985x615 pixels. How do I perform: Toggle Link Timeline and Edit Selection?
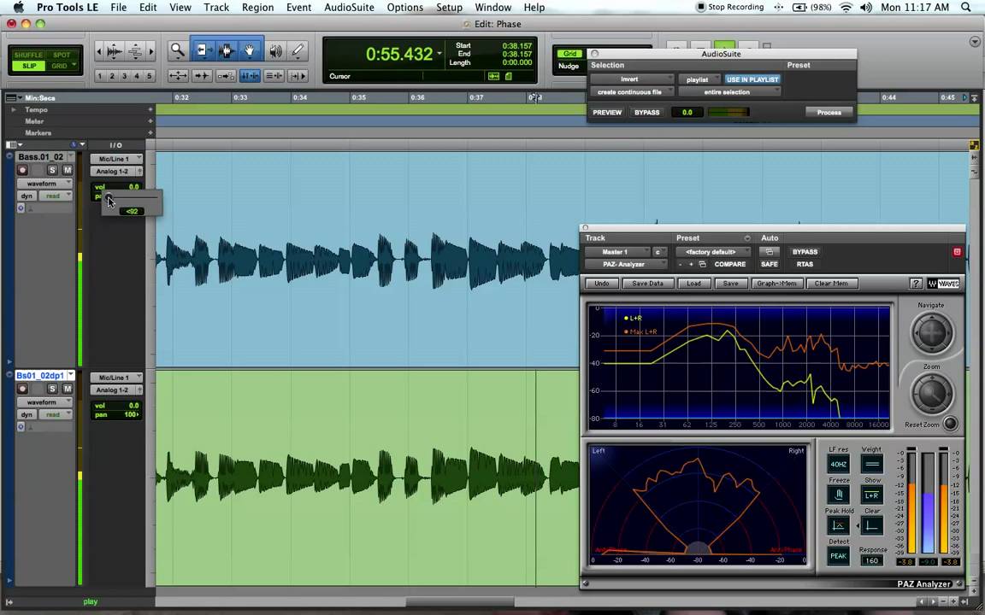[x=250, y=76]
